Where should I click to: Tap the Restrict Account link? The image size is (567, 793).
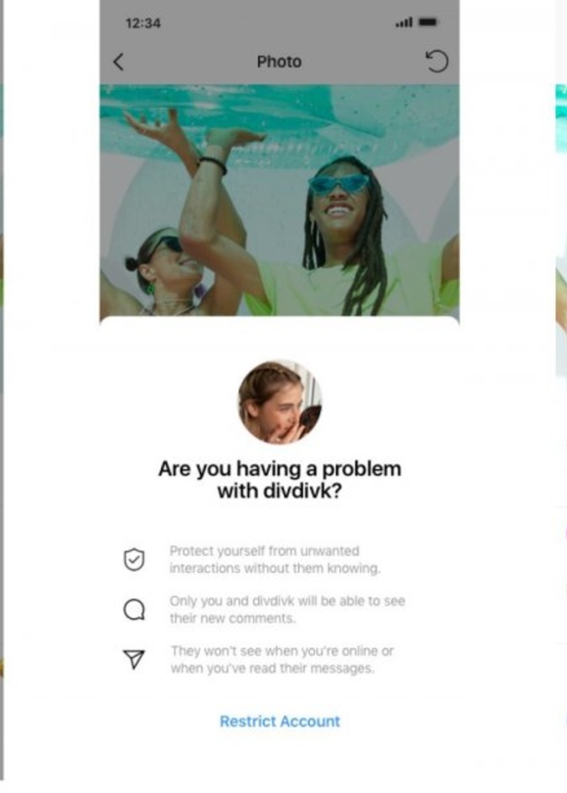coord(280,721)
